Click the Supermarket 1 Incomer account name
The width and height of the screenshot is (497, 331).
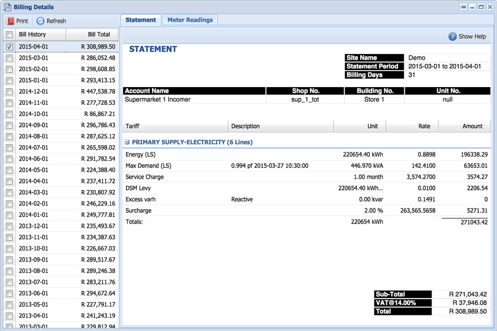point(157,99)
